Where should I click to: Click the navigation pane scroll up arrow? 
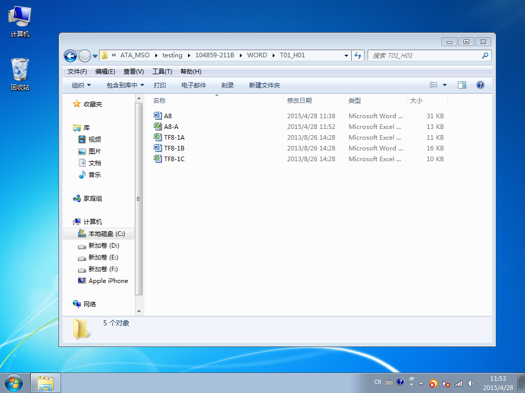tap(139, 98)
